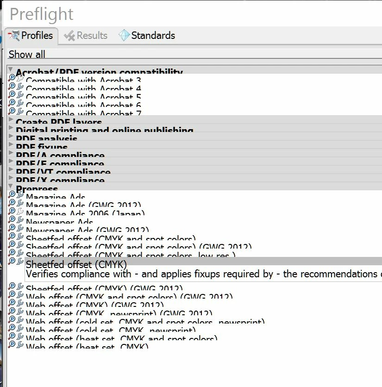This screenshot has height=387, width=382.
Task: Click profile magnifier icon for Compatible with Acrobat 3
Action: [12, 78]
